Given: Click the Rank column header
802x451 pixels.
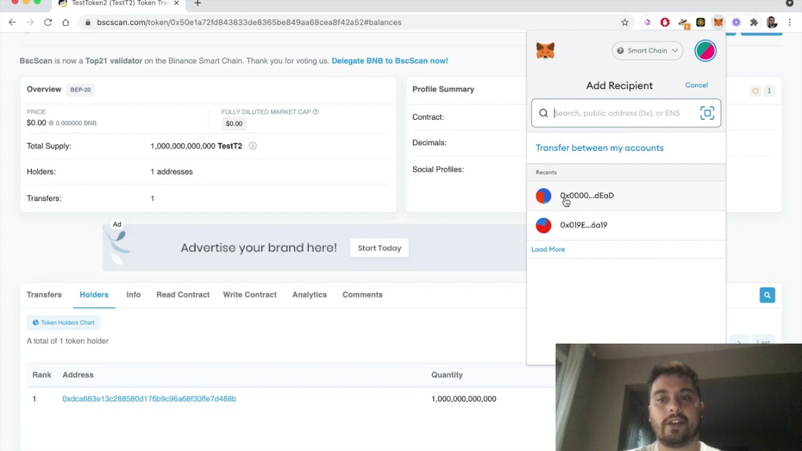Looking at the screenshot, I should click(x=42, y=375).
